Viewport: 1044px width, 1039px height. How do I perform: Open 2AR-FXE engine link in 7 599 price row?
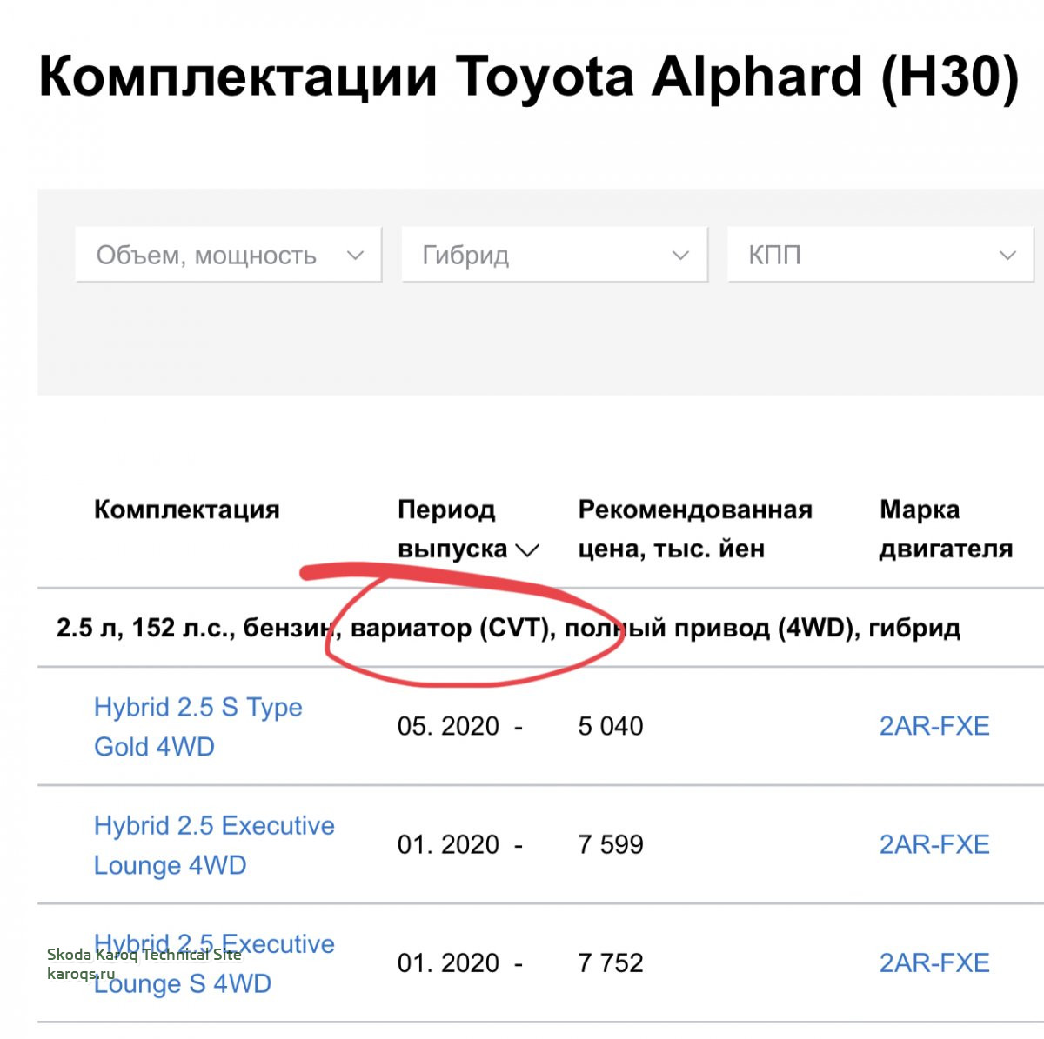[x=934, y=844]
